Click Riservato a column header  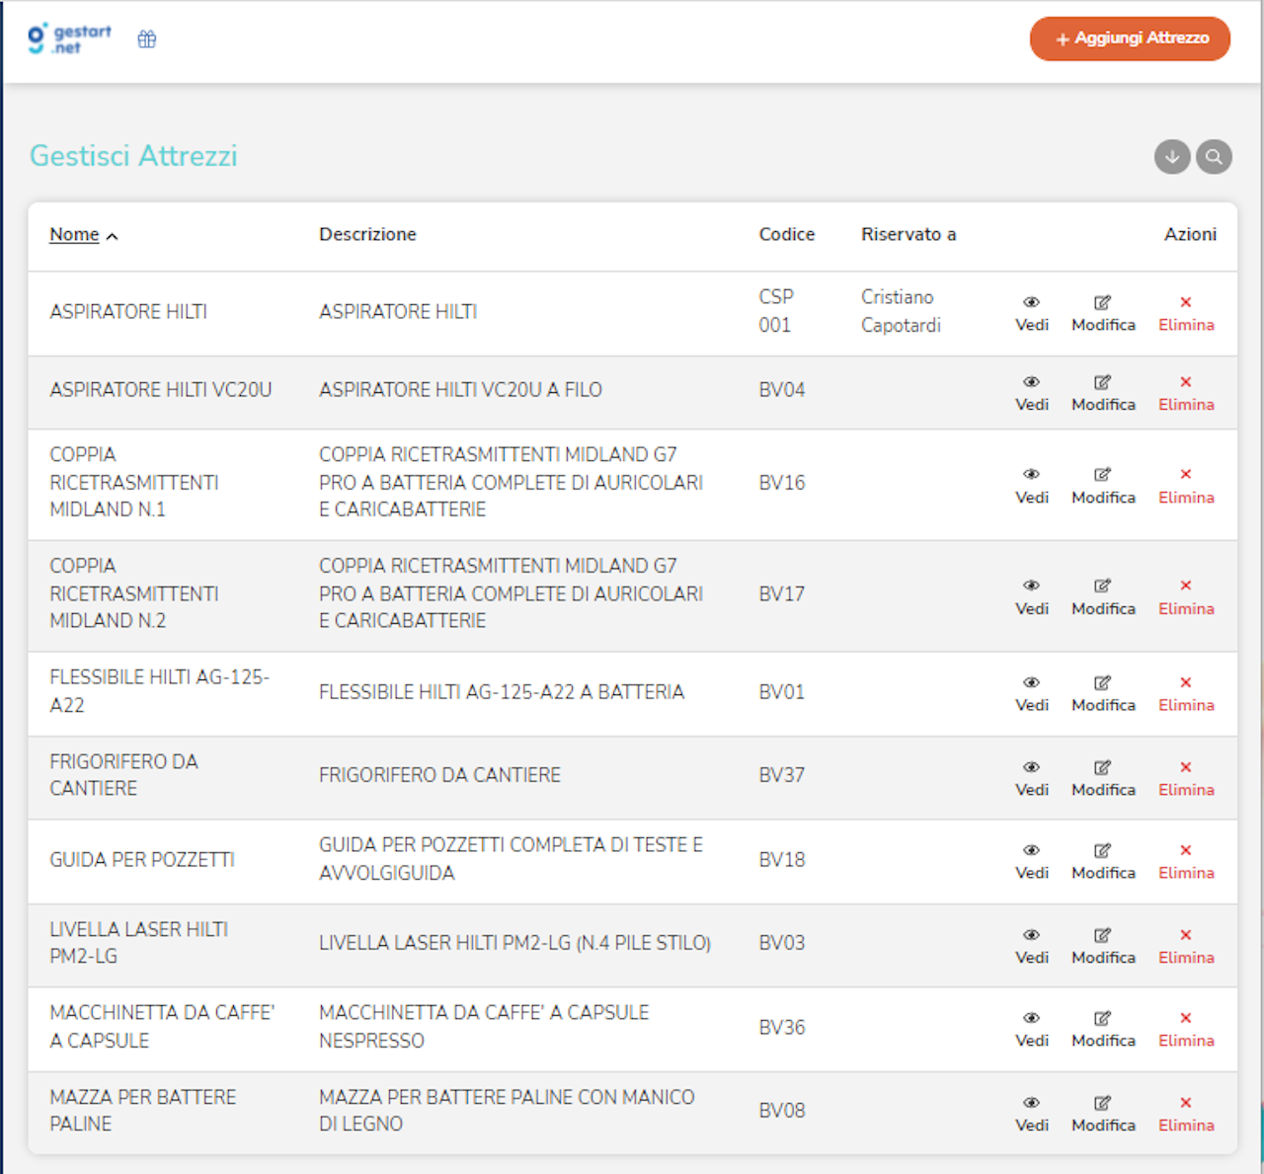[908, 235]
